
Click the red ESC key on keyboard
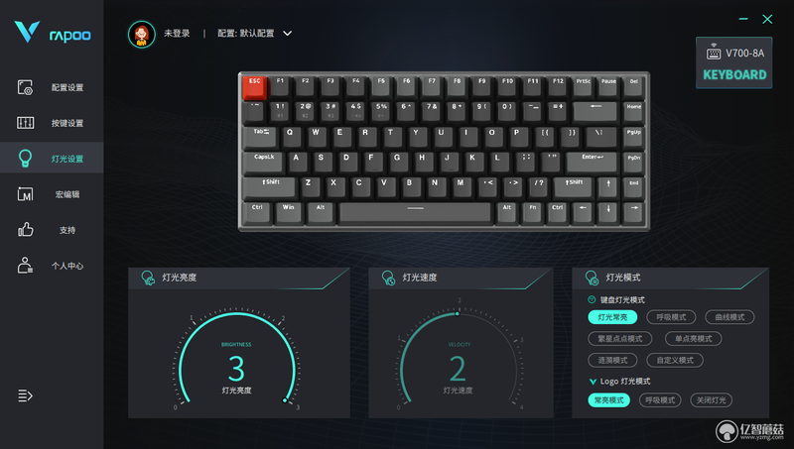254,87
